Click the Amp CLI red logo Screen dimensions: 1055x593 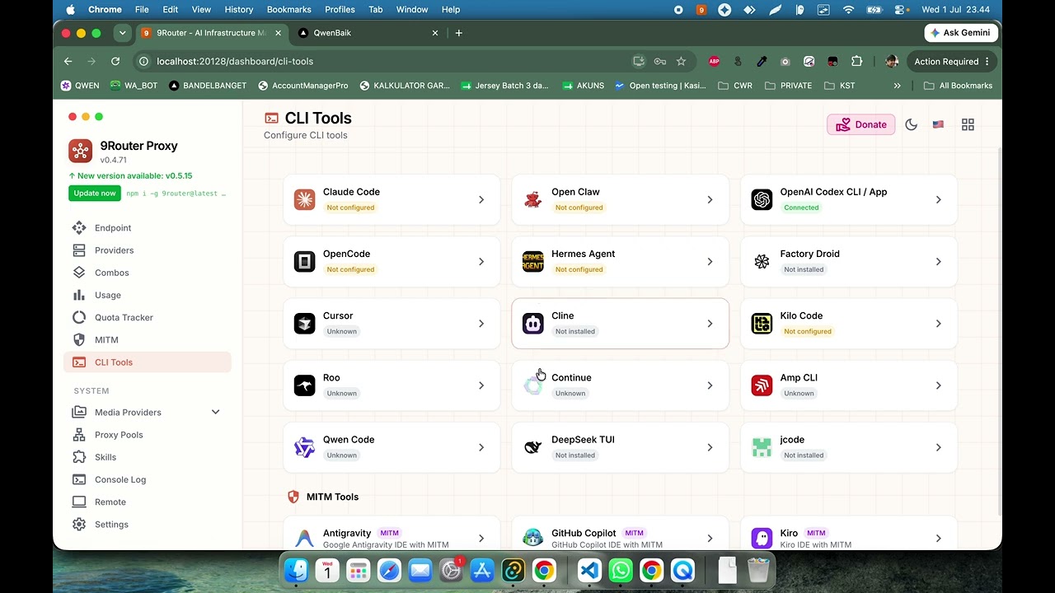762,385
